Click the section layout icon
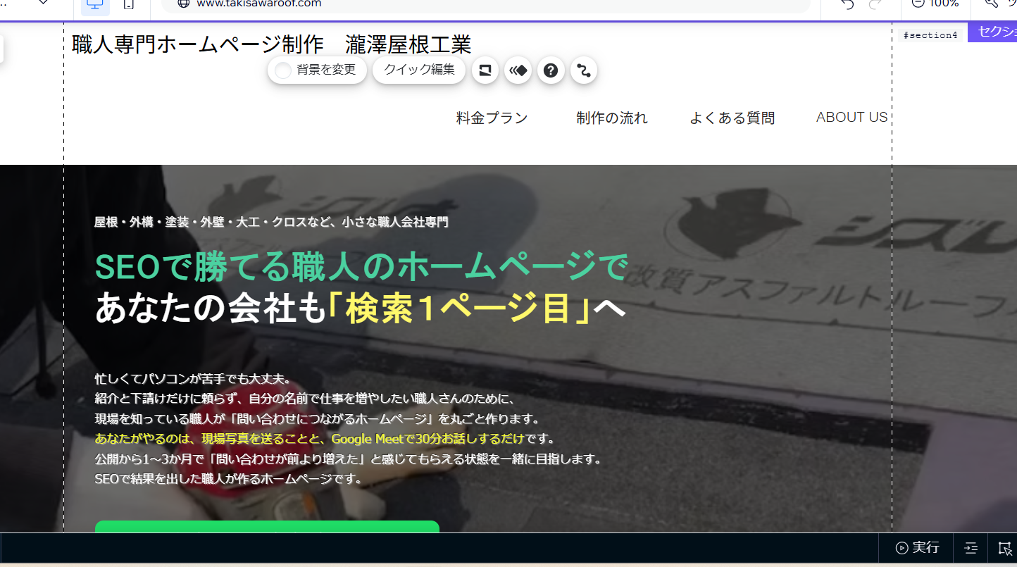Screen dimensions: 1017x567 pyautogui.click(x=485, y=70)
